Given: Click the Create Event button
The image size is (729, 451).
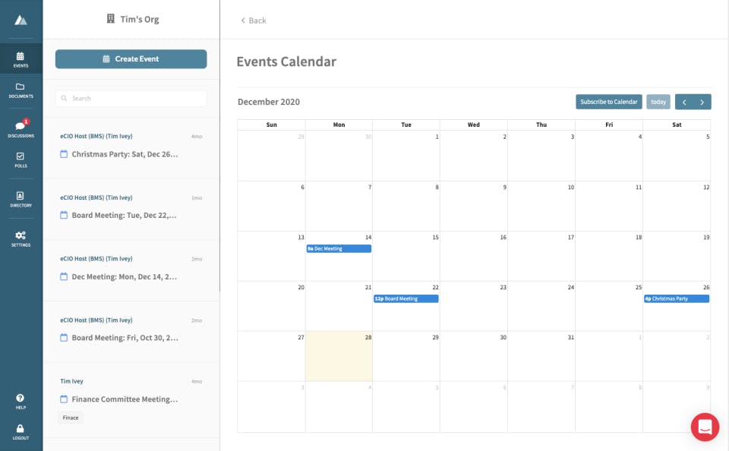Looking at the screenshot, I should 131,58.
